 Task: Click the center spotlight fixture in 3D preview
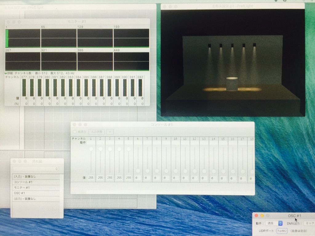click(x=232, y=45)
